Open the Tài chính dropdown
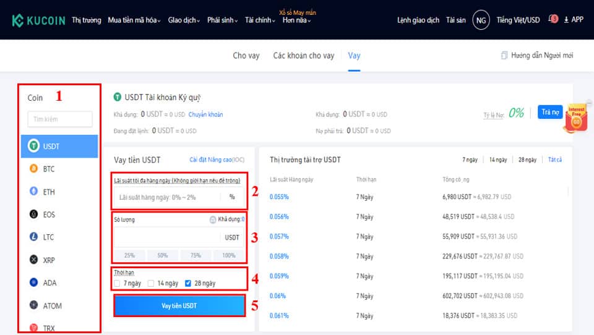This screenshot has height=335, width=594. click(x=260, y=20)
